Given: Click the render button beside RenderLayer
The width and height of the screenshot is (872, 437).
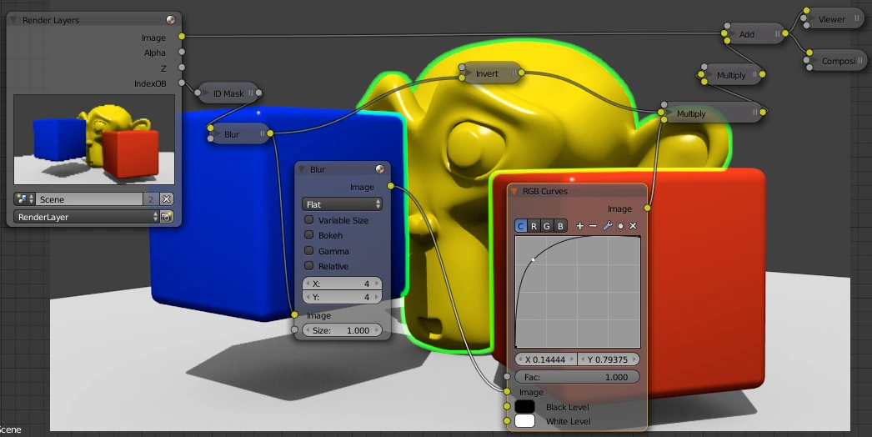Looking at the screenshot, I should tap(167, 217).
